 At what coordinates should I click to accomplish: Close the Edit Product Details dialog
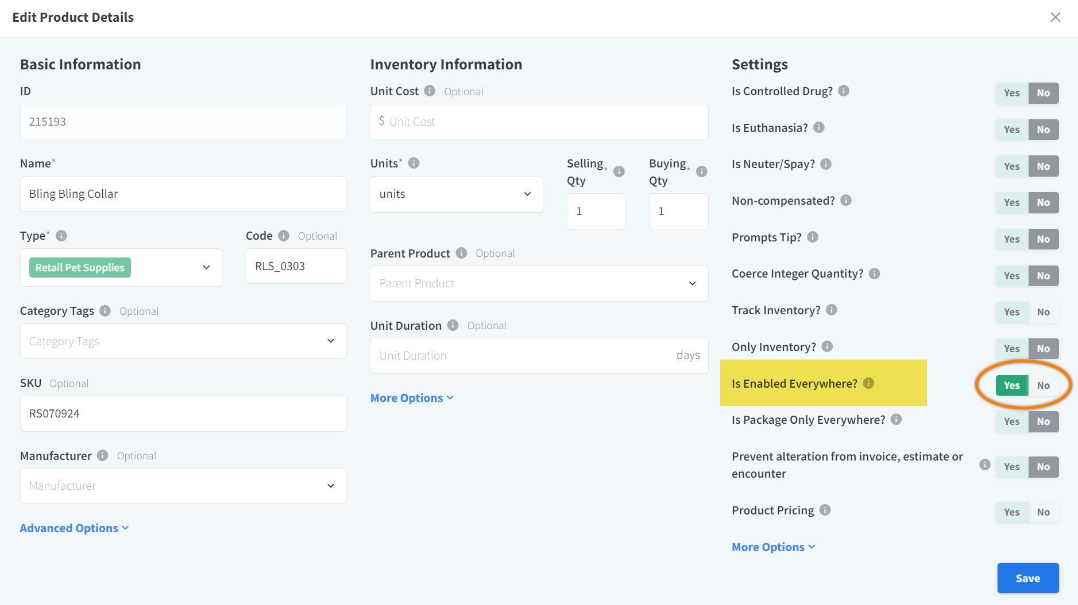pos(1055,17)
